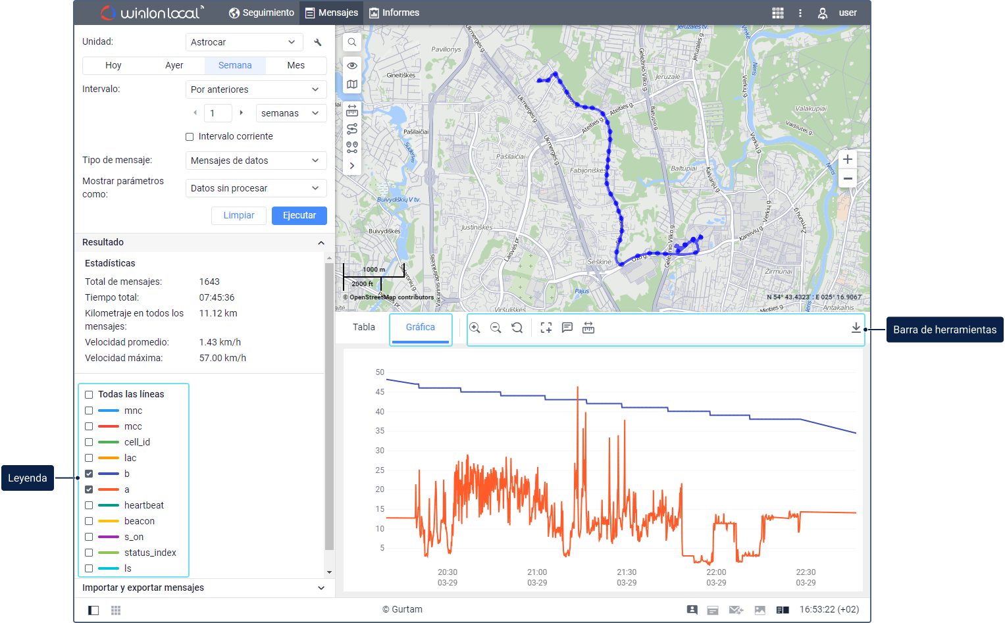The height and width of the screenshot is (623, 1005).
Task: Enable the Intervalo corriente checkbox
Action: click(190, 137)
